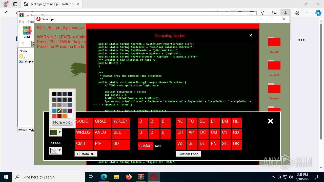Click the taskbar search box
The height and width of the screenshot is (182, 324).
(x=49, y=177)
